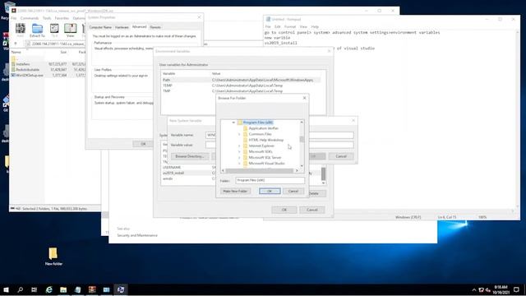
Task: Click the Extract To icon in WinRAR
Action: (x=37, y=30)
